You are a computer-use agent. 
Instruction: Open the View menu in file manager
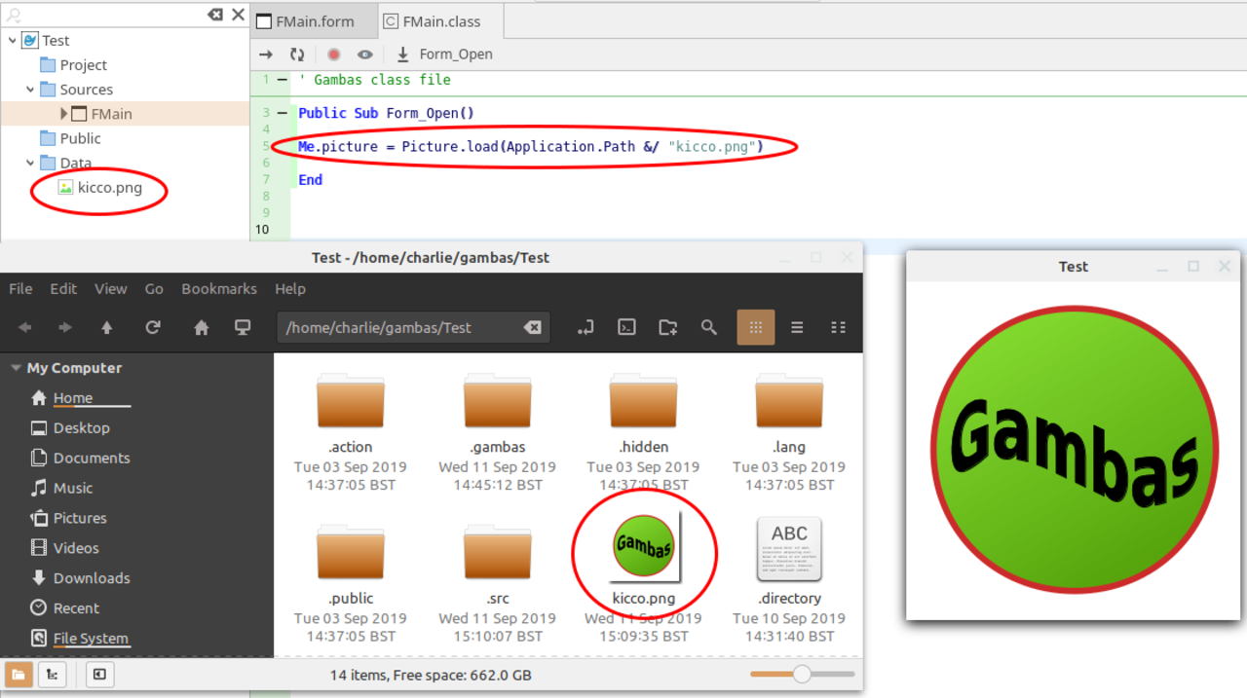[x=111, y=288]
